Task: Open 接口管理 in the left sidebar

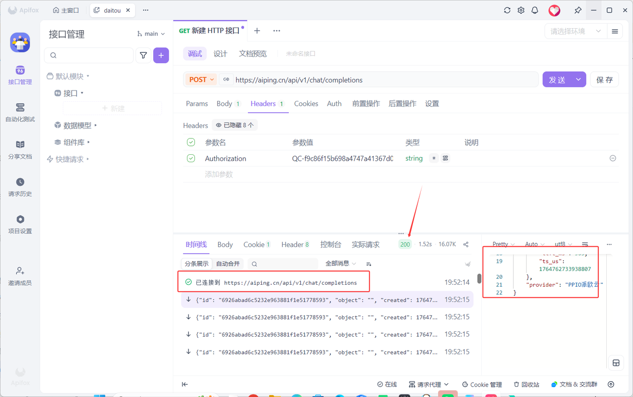Action: click(x=20, y=75)
